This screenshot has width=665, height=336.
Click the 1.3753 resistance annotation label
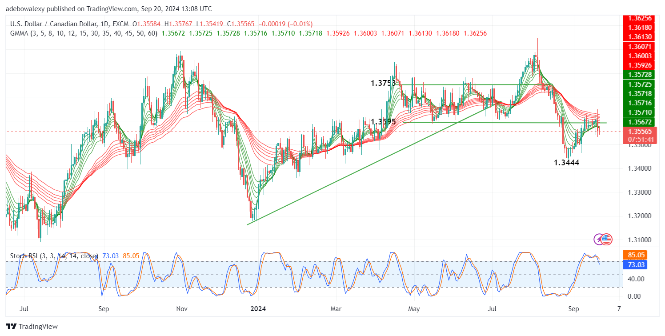coord(383,83)
